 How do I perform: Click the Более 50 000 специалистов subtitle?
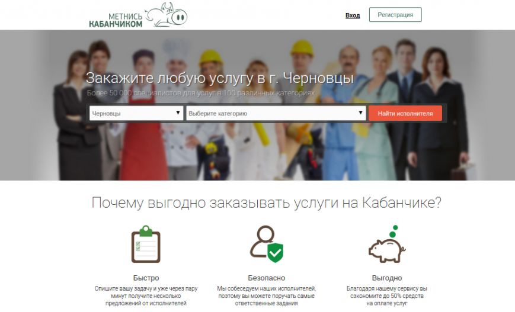(x=201, y=93)
